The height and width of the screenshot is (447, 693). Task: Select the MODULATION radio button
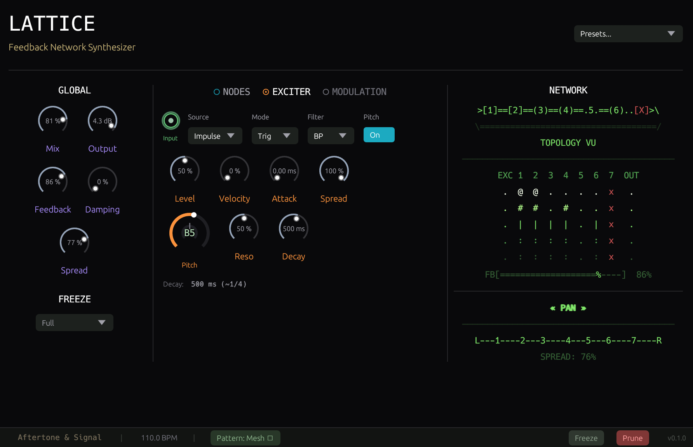coord(354,91)
